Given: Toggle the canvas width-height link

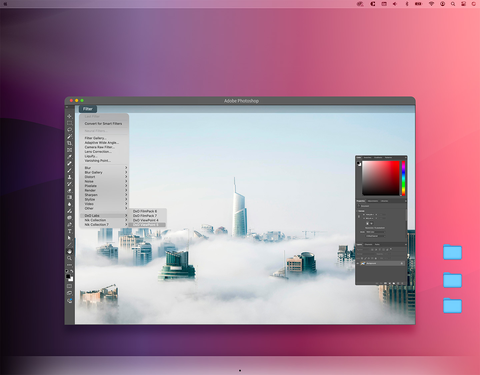Looking at the screenshot, I should (x=359, y=216).
